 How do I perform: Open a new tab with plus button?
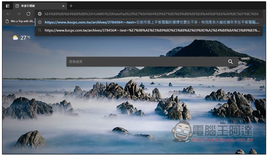point(71,6)
